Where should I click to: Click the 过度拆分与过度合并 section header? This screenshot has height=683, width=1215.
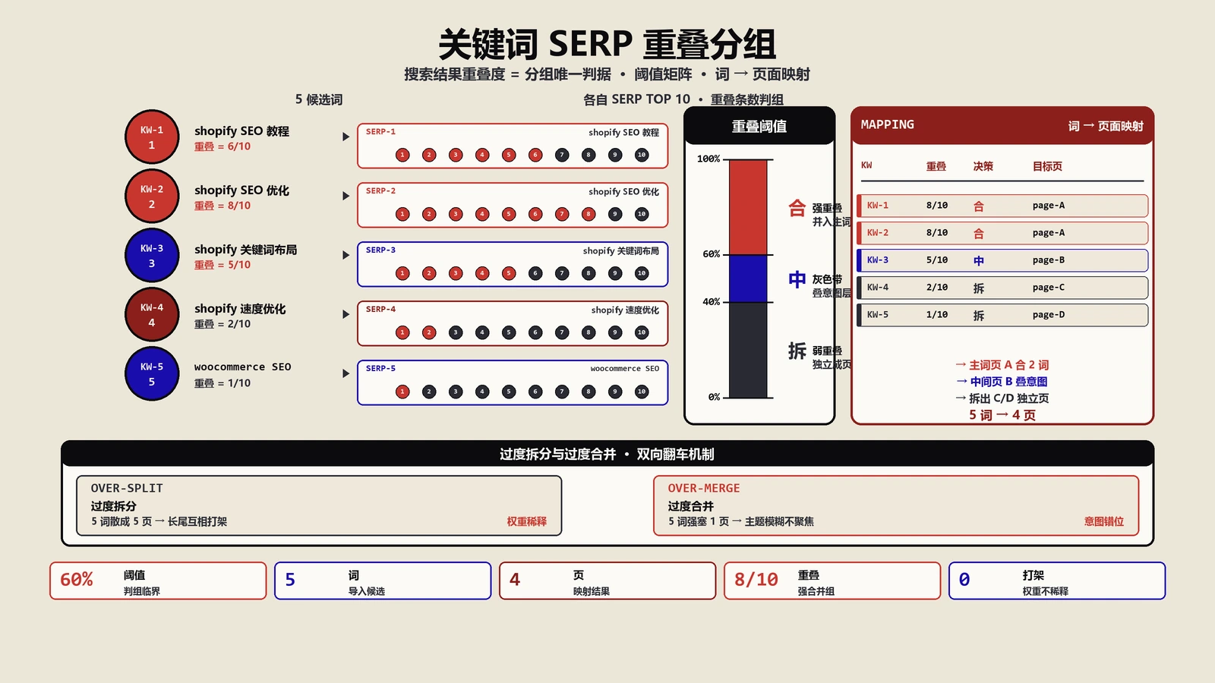click(607, 454)
